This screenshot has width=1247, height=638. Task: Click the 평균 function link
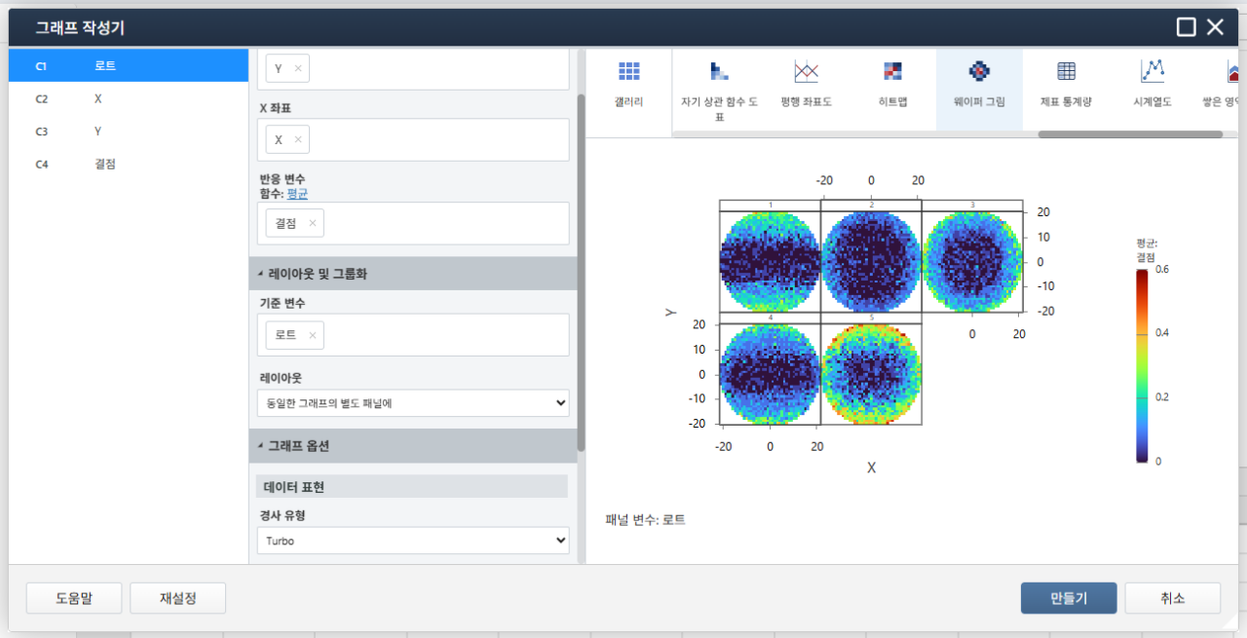[297, 194]
